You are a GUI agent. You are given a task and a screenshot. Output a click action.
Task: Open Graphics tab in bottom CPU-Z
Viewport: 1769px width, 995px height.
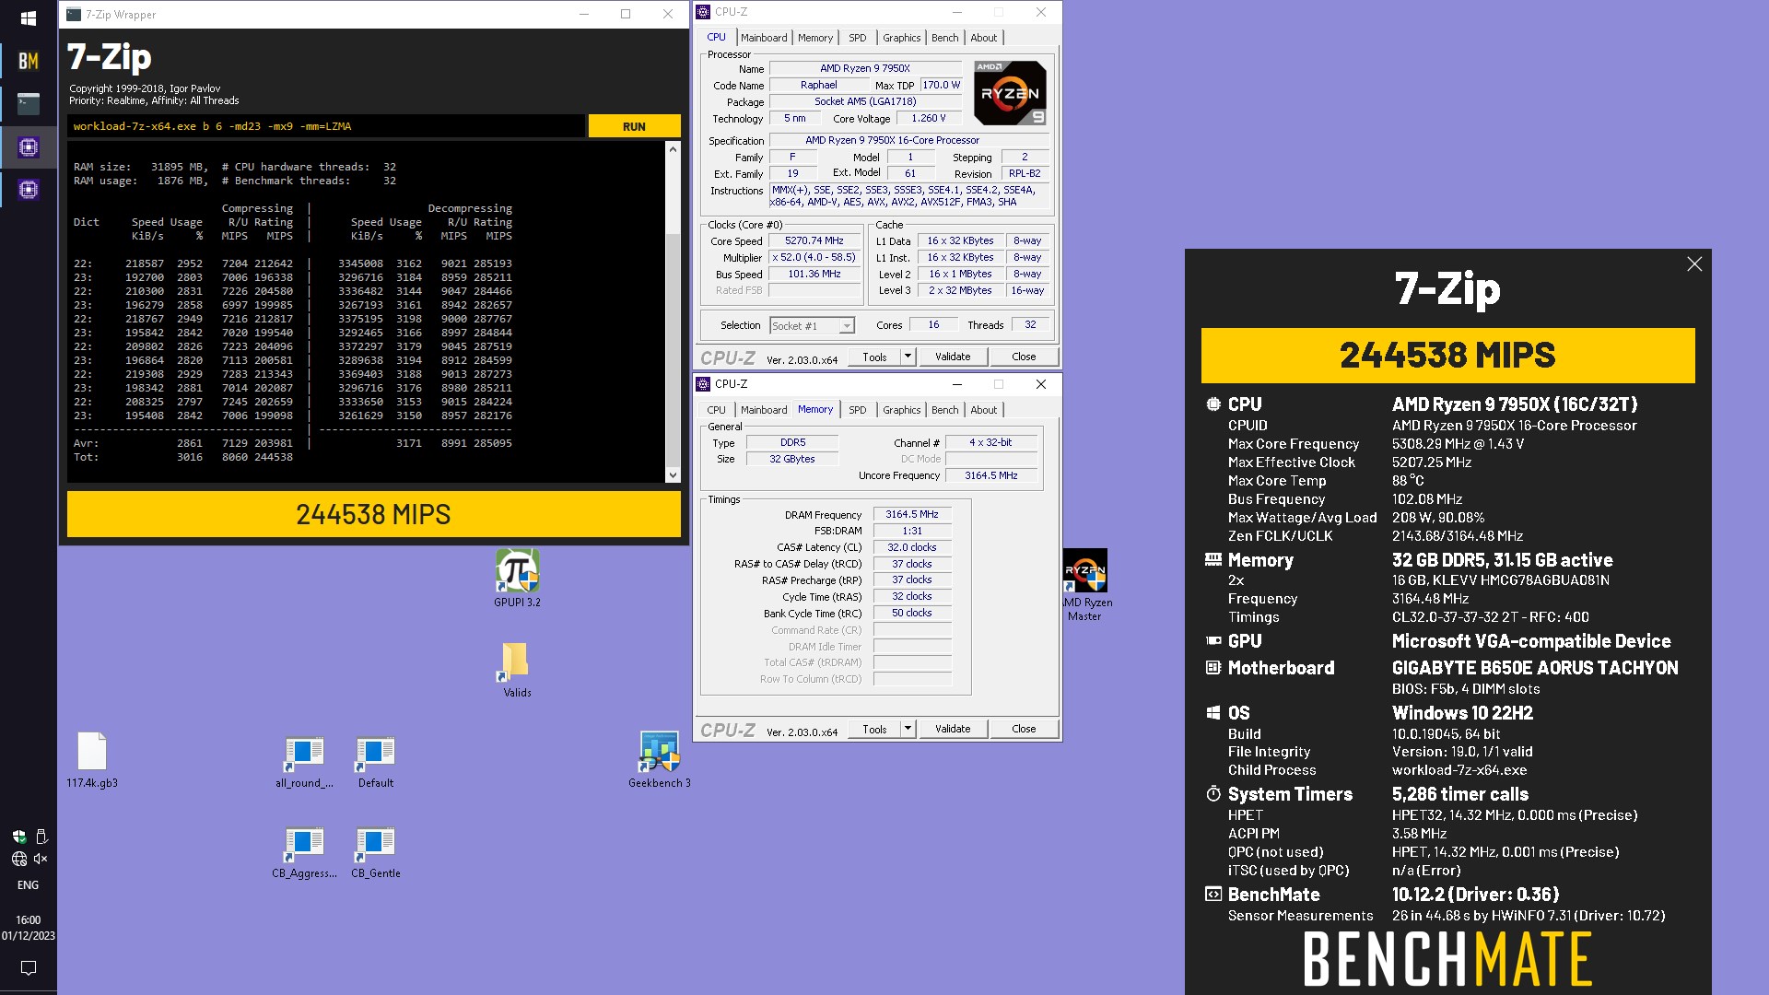tap(901, 410)
